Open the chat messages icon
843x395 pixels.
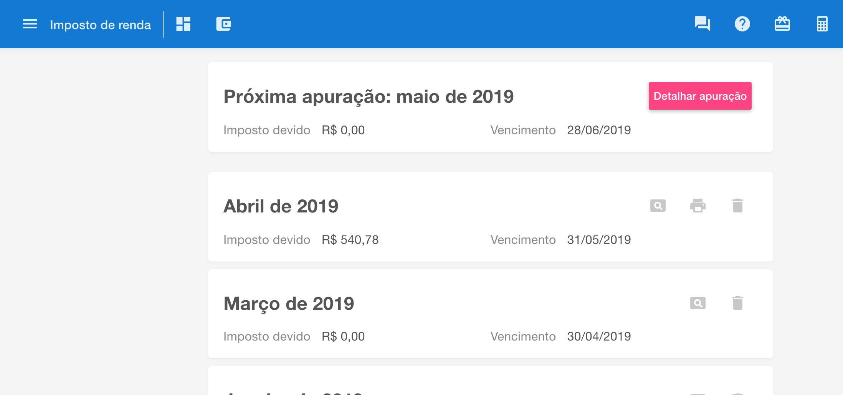[702, 24]
